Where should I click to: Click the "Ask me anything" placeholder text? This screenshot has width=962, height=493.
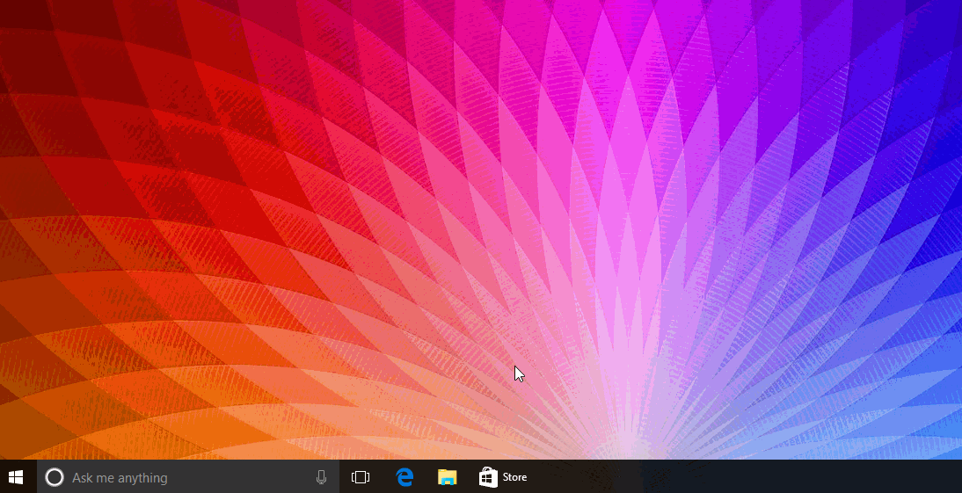(x=120, y=478)
